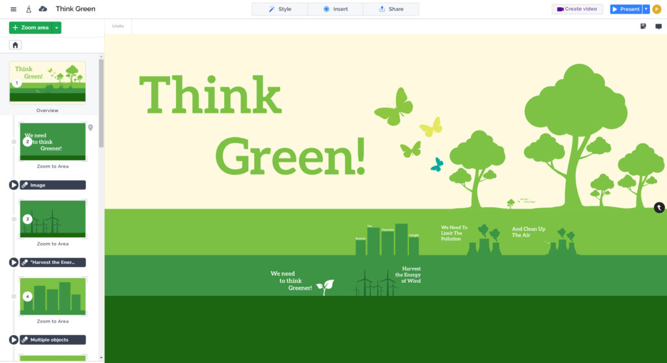
Task: Play the Image animation step
Action: pyautogui.click(x=14, y=185)
